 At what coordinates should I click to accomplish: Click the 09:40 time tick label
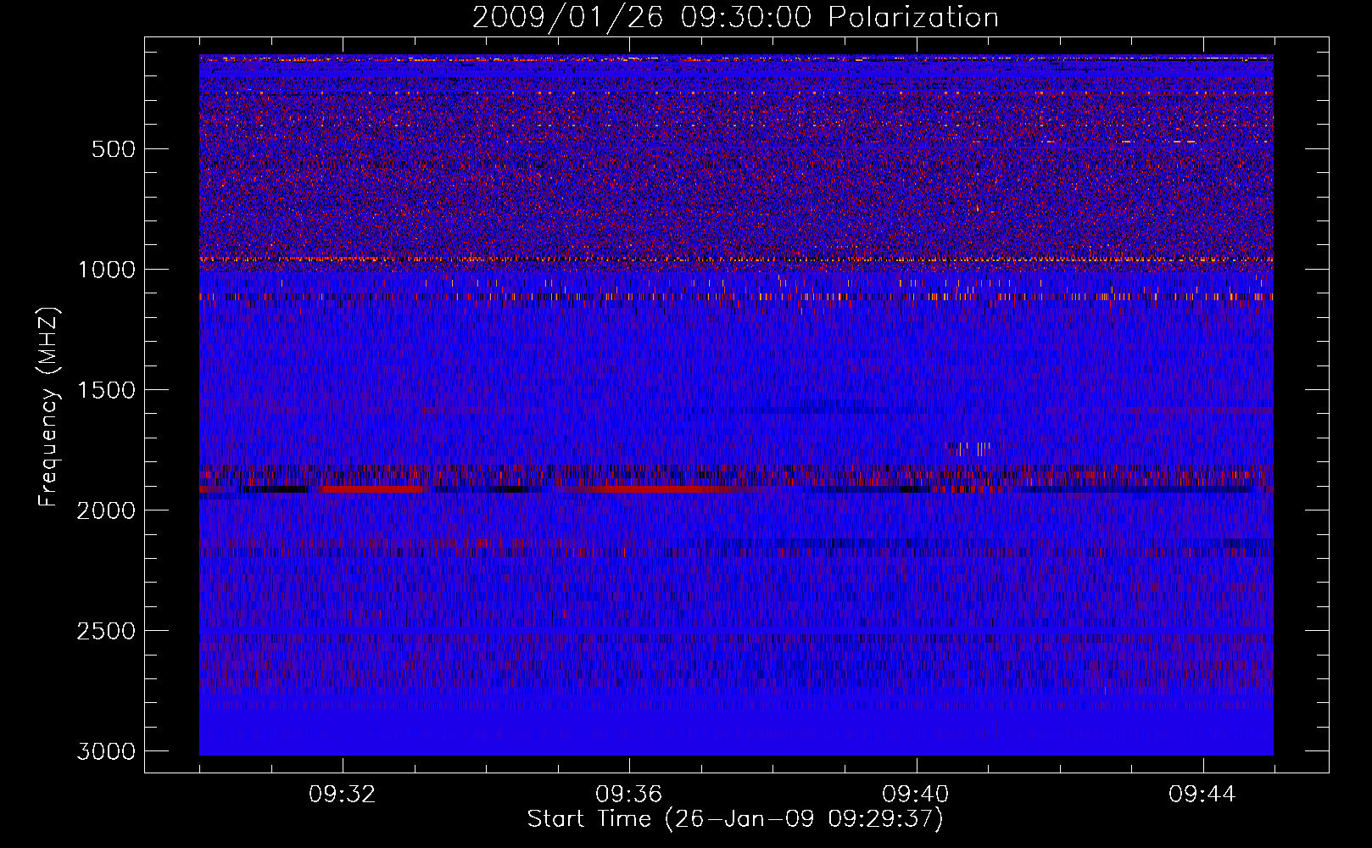tap(916, 795)
